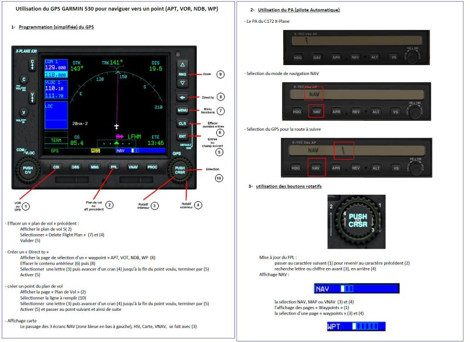Click ALT button in the NAV-mode selection panel
This screenshot has height=342, width=470.
click(375, 111)
